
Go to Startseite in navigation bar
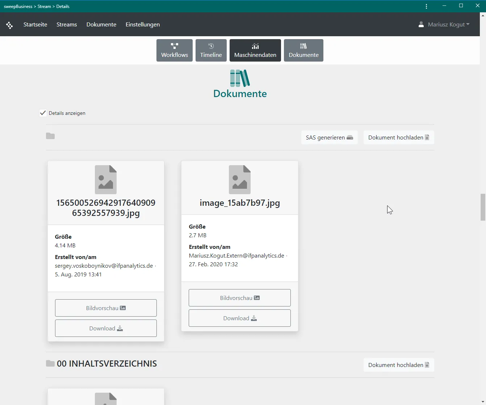(x=35, y=25)
